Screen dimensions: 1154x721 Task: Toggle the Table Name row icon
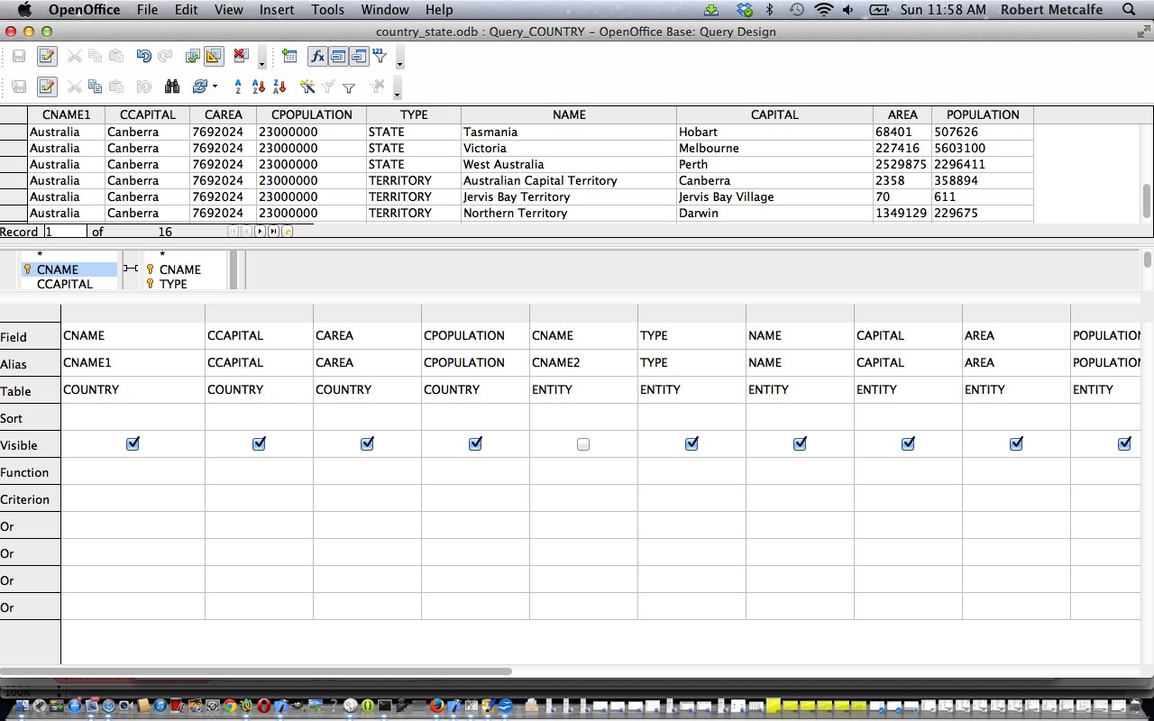pyautogui.click(x=338, y=56)
